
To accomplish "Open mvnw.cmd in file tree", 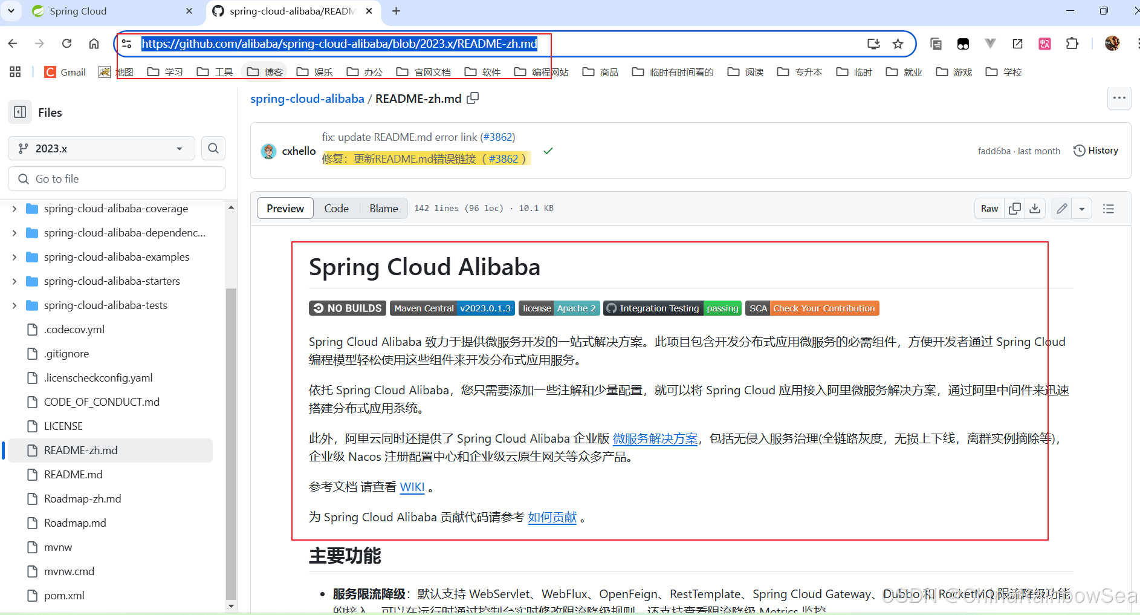I will tap(69, 571).
